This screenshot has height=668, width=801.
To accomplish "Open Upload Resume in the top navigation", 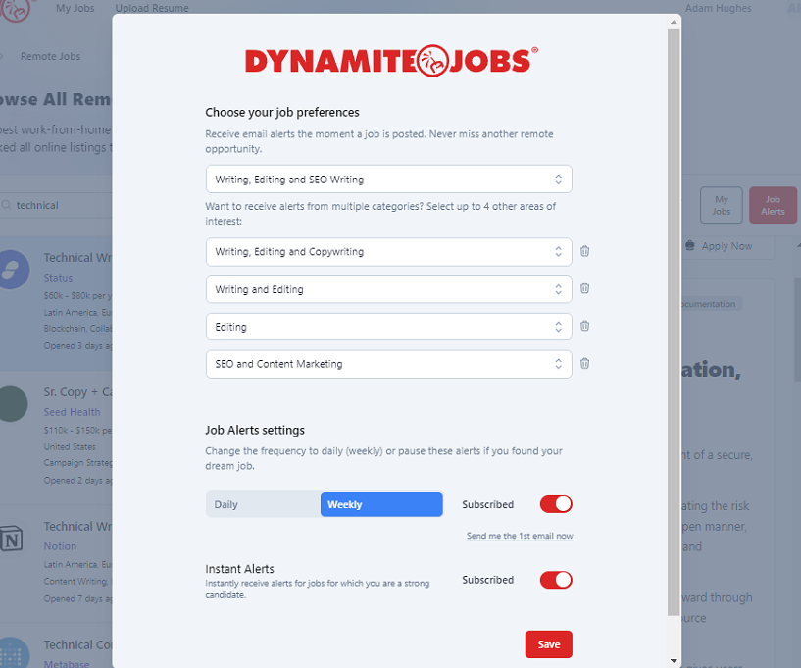I will click(x=152, y=8).
